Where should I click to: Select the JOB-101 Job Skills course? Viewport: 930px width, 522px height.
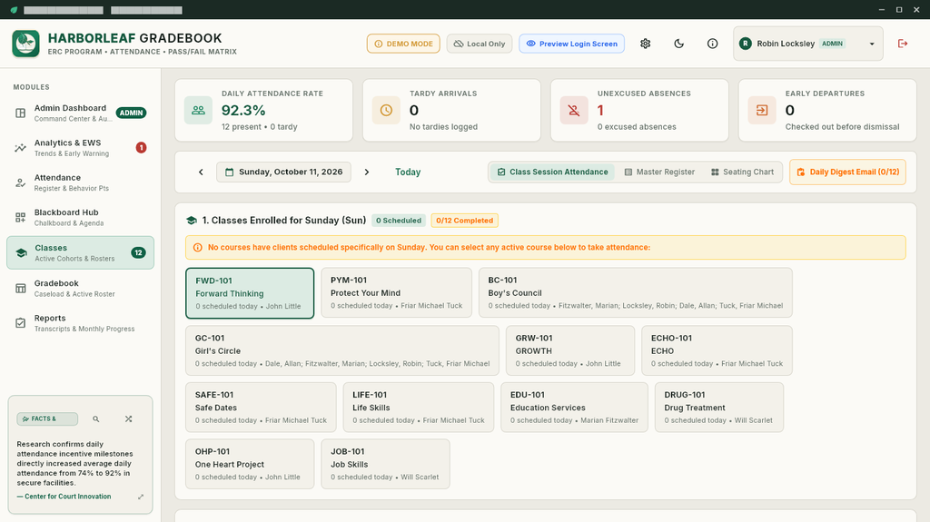pos(385,464)
